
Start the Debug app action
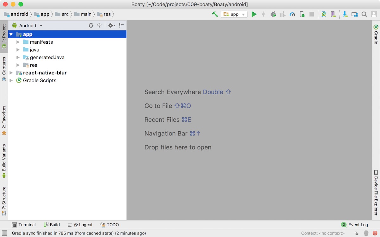coord(273,14)
